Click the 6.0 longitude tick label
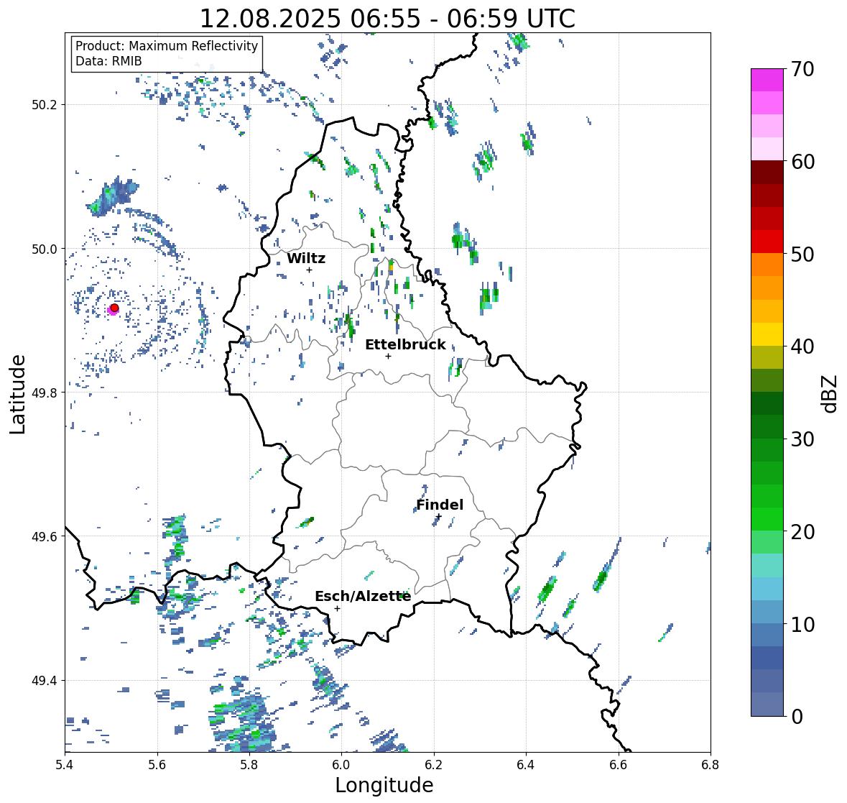 [x=341, y=764]
